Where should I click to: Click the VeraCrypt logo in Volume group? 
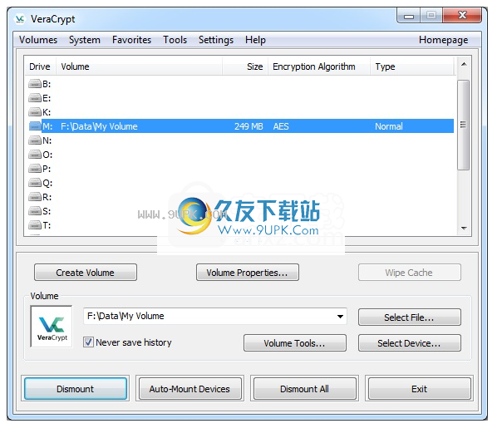52,326
